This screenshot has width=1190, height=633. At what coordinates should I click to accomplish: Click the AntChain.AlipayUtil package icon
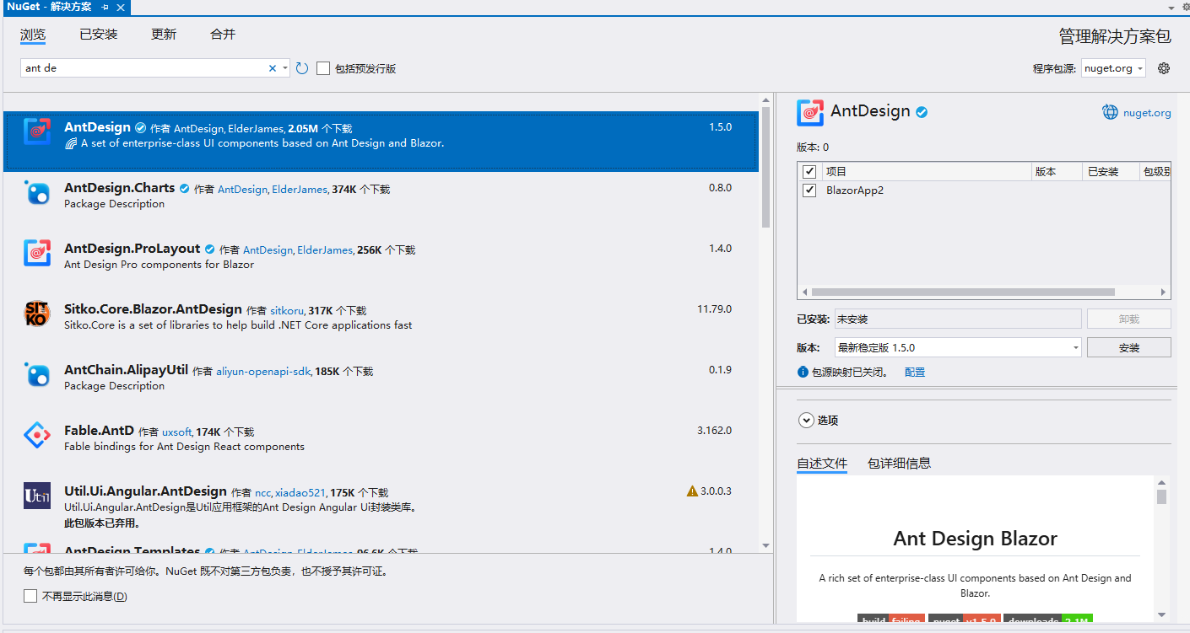[x=37, y=374]
